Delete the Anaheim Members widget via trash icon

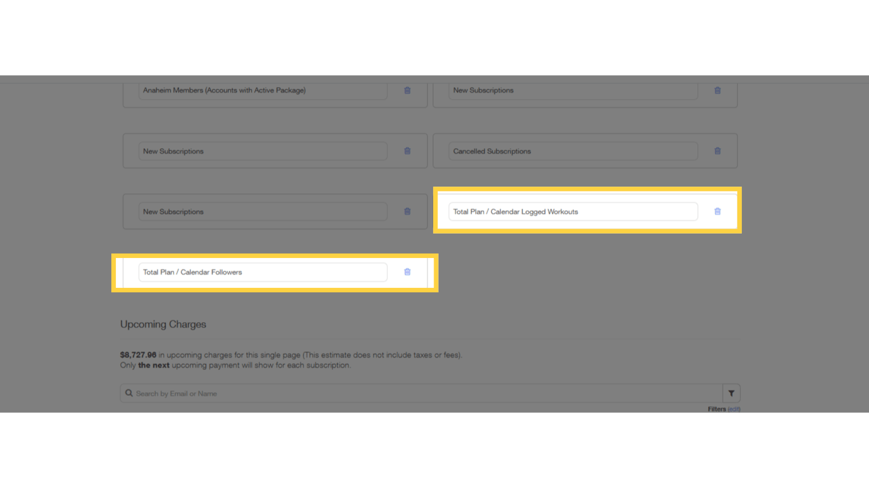click(x=407, y=90)
